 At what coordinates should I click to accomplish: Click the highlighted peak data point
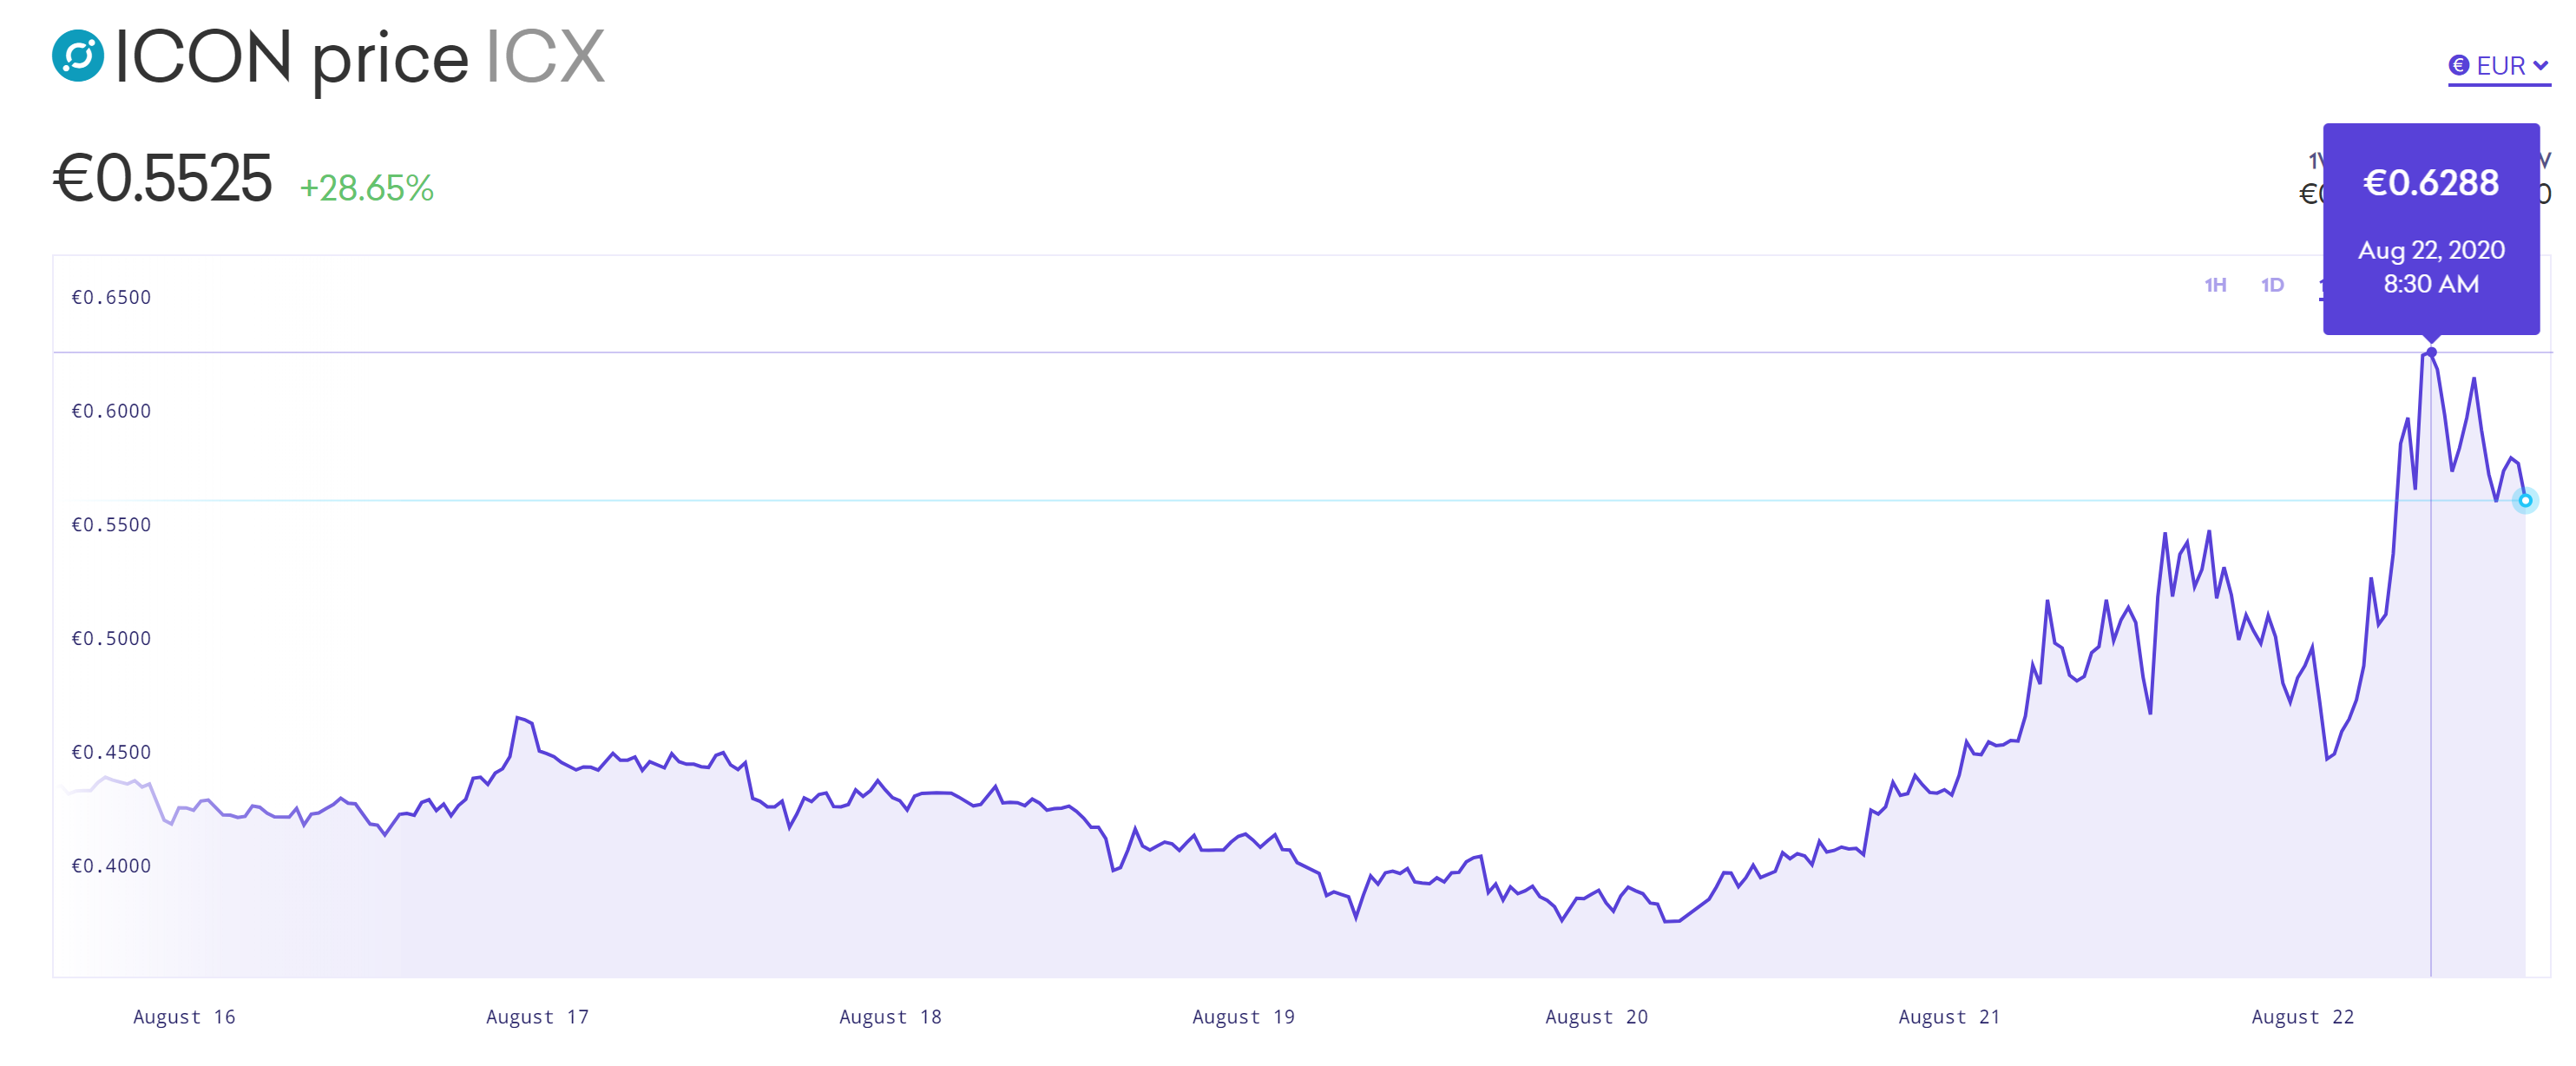pos(2431,352)
